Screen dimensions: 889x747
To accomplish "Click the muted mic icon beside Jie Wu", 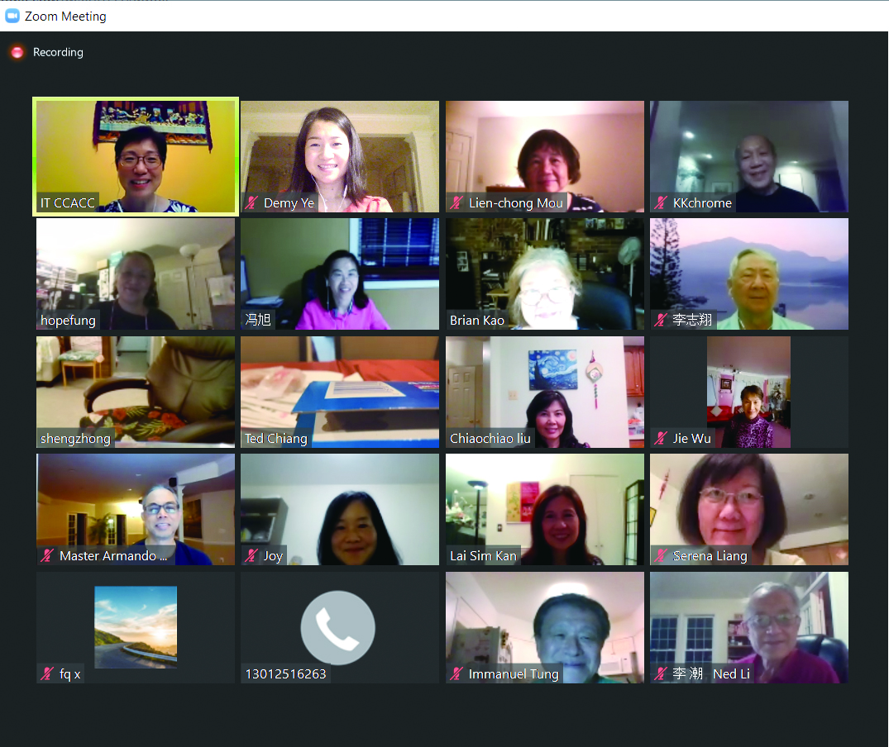I will pyautogui.click(x=660, y=438).
